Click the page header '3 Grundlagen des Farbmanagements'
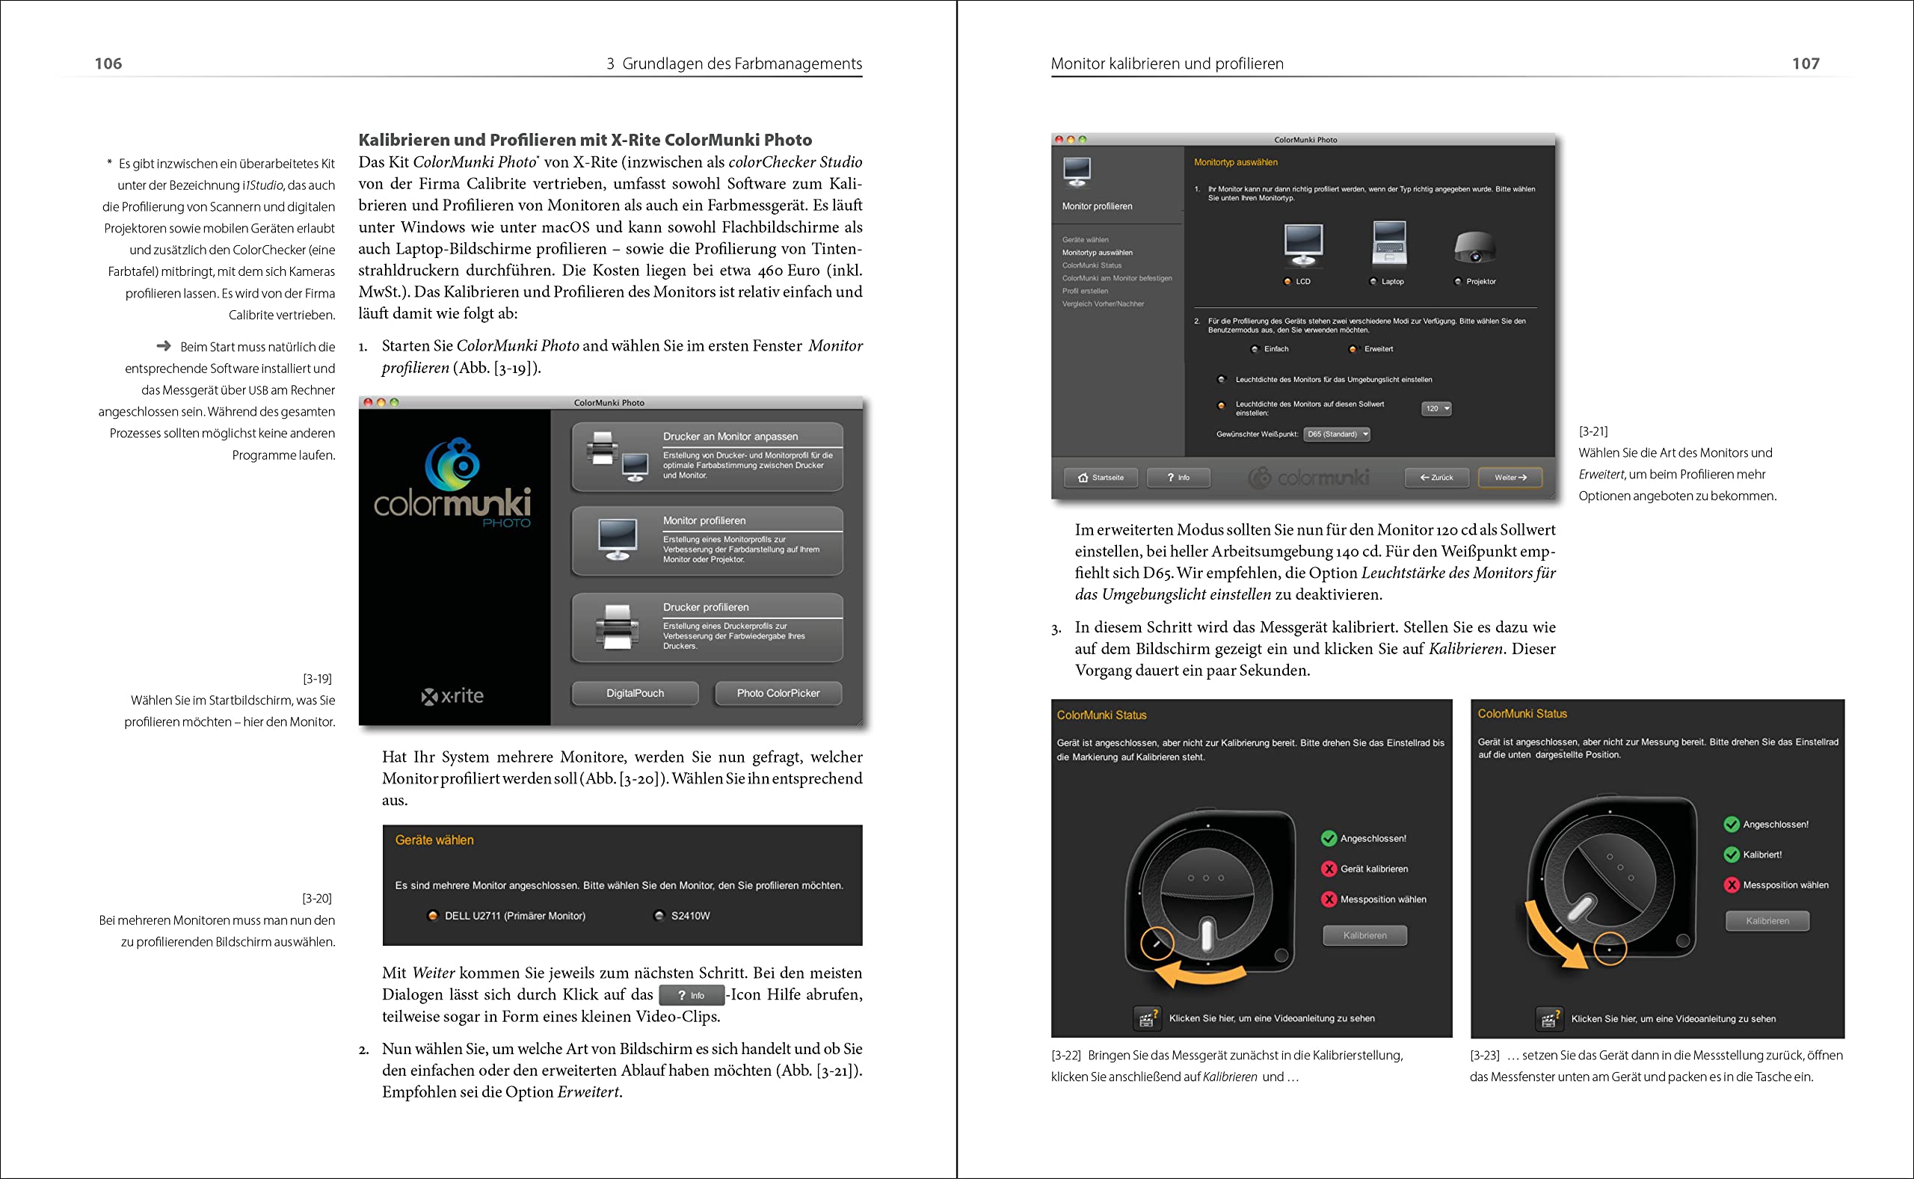The height and width of the screenshot is (1179, 1914). tap(733, 63)
